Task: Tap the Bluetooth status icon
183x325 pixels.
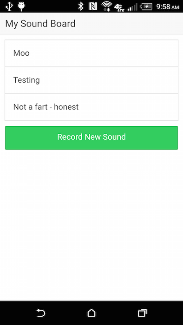Action: click(x=81, y=6)
